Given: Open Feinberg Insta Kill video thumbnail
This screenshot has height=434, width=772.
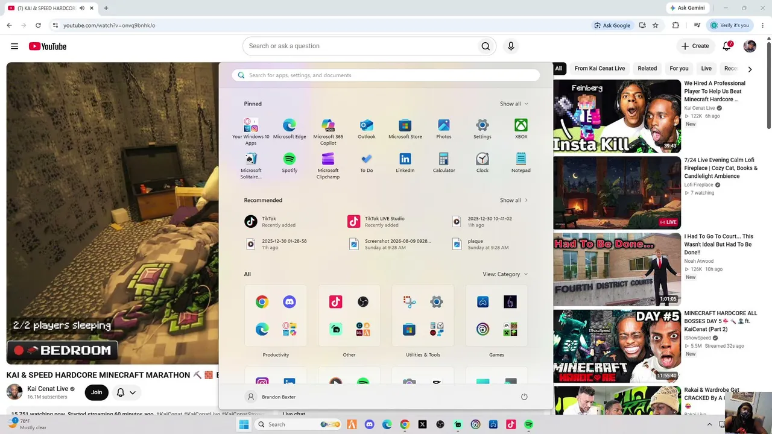Looking at the screenshot, I should pos(617,116).
